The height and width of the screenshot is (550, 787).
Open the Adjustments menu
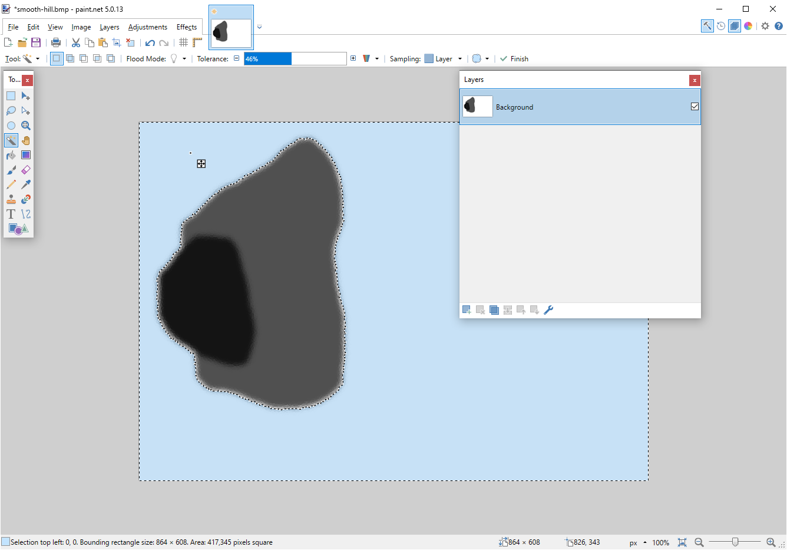pos(148,27)
